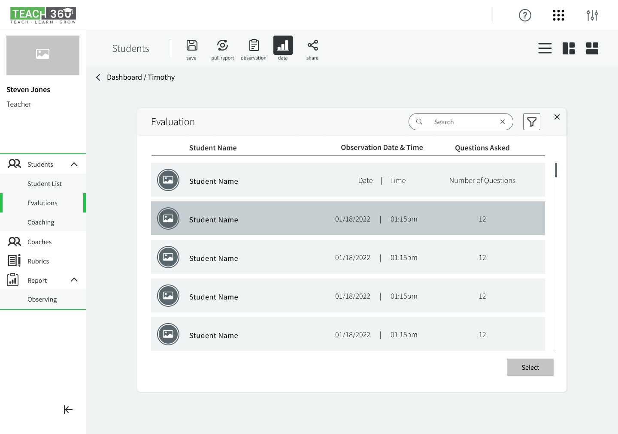The height and width of the screenshot is (434, 618).
Task: Sort by Observation Date & Time header
Action: pyautogui.click(x=382, y=147)
